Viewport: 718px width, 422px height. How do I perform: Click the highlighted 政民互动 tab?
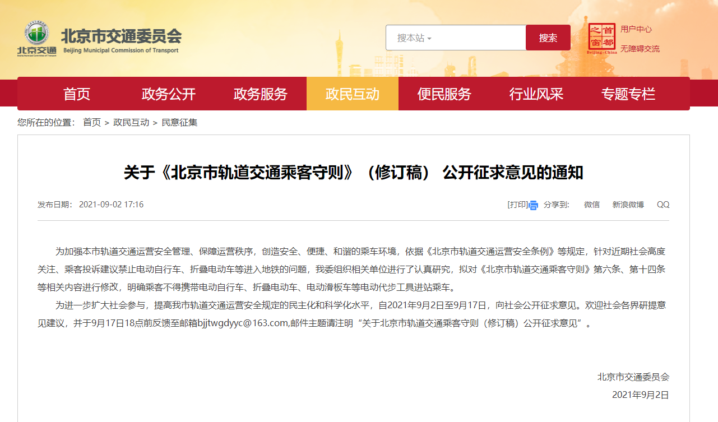coord(352,94)
